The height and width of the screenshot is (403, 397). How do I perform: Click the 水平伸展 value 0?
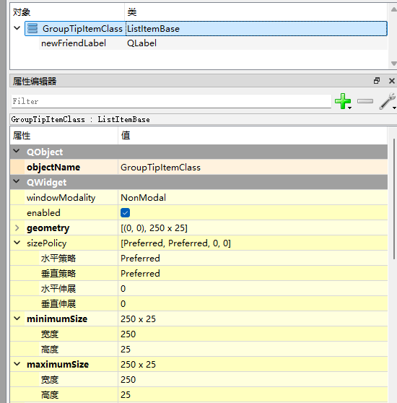coord(123,289)
